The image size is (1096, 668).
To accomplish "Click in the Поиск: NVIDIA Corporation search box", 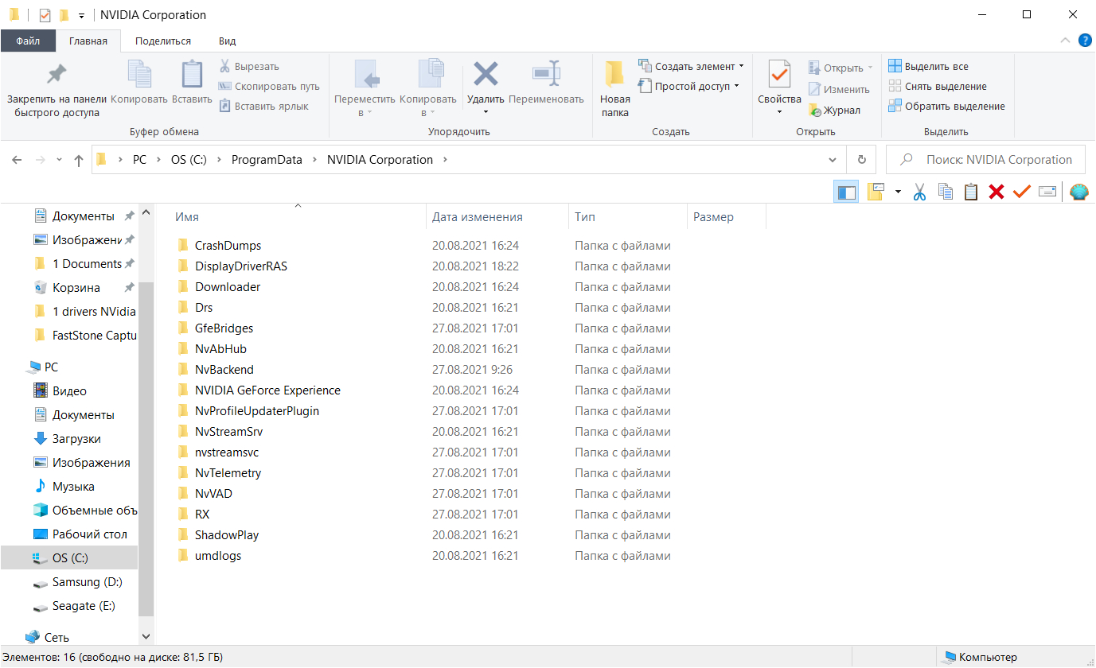I will pyautogui.click(x=985, y=160).
